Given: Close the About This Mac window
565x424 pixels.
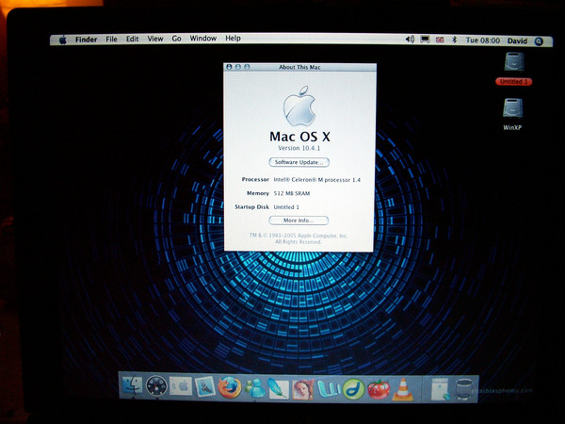Looking at the screenshot, I should click(229, 67).
